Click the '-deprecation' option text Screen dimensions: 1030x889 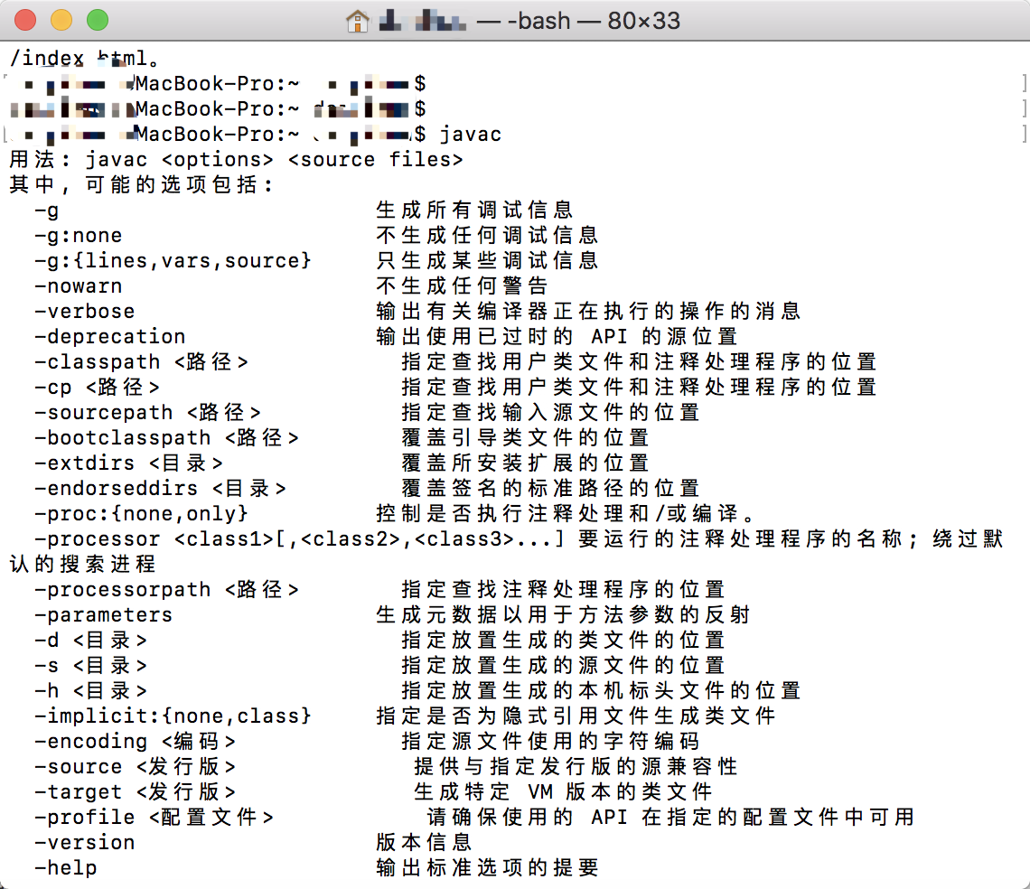pos(109,336)
